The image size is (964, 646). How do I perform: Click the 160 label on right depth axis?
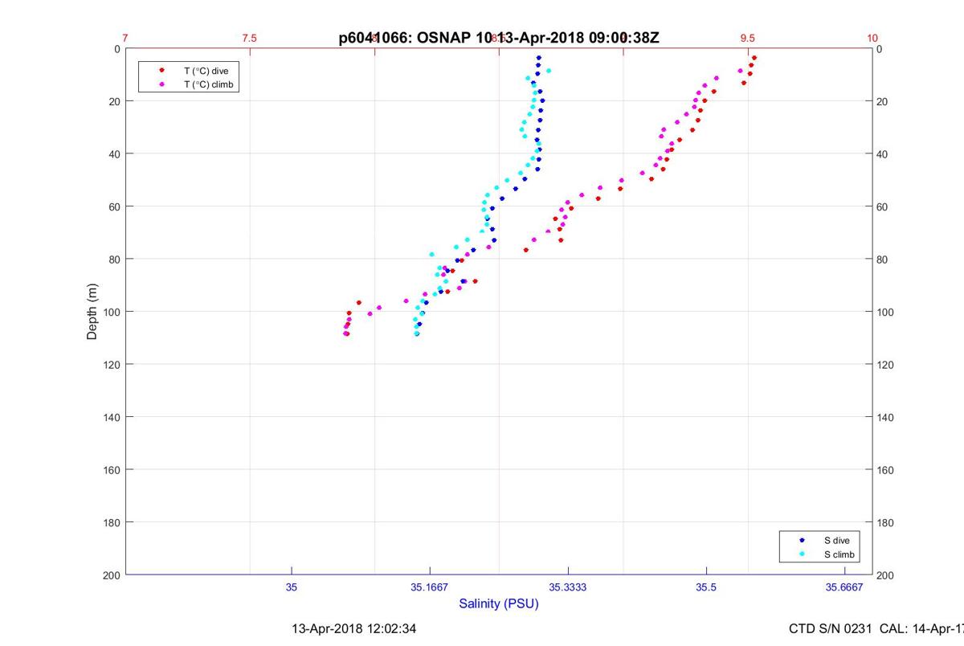coord(885,470)
